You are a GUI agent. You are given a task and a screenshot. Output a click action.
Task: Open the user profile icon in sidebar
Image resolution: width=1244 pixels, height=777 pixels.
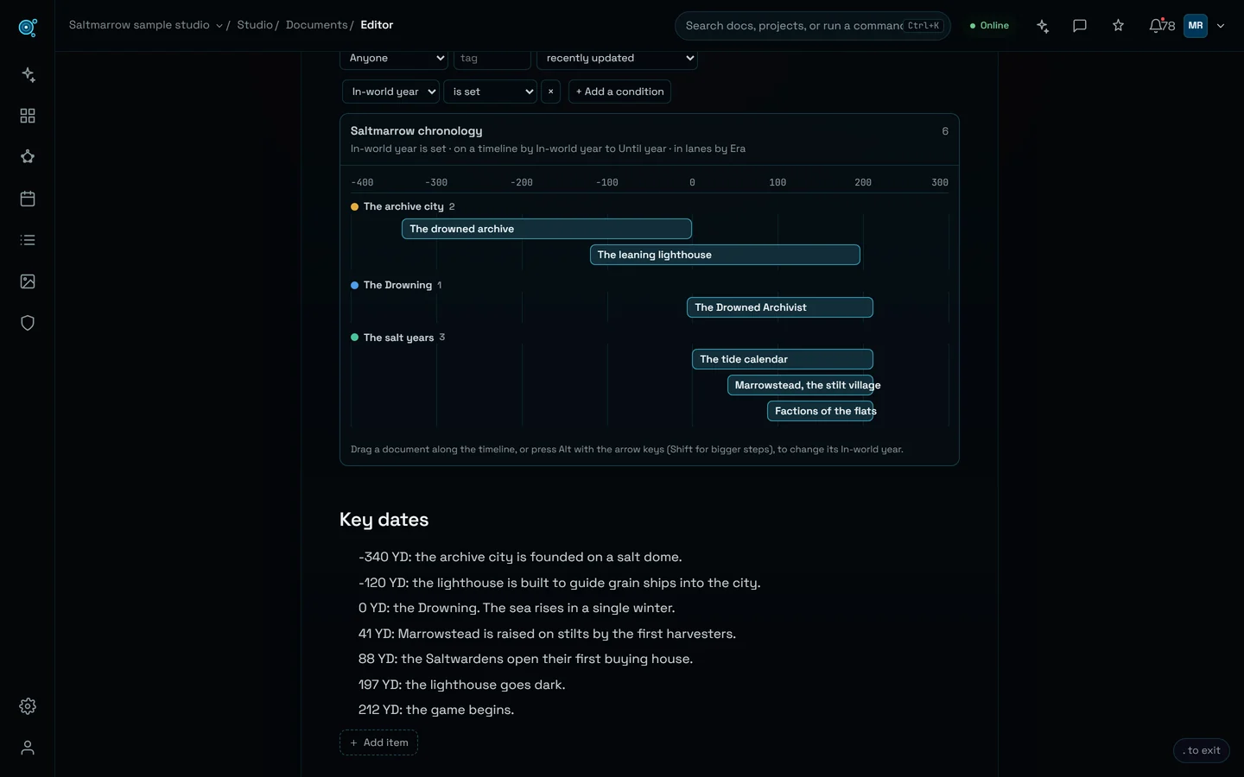pyautogui.click(x=28, y=748)
